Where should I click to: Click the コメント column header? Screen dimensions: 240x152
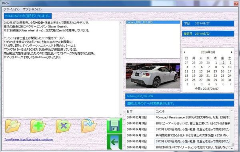[x=192, y=111]
